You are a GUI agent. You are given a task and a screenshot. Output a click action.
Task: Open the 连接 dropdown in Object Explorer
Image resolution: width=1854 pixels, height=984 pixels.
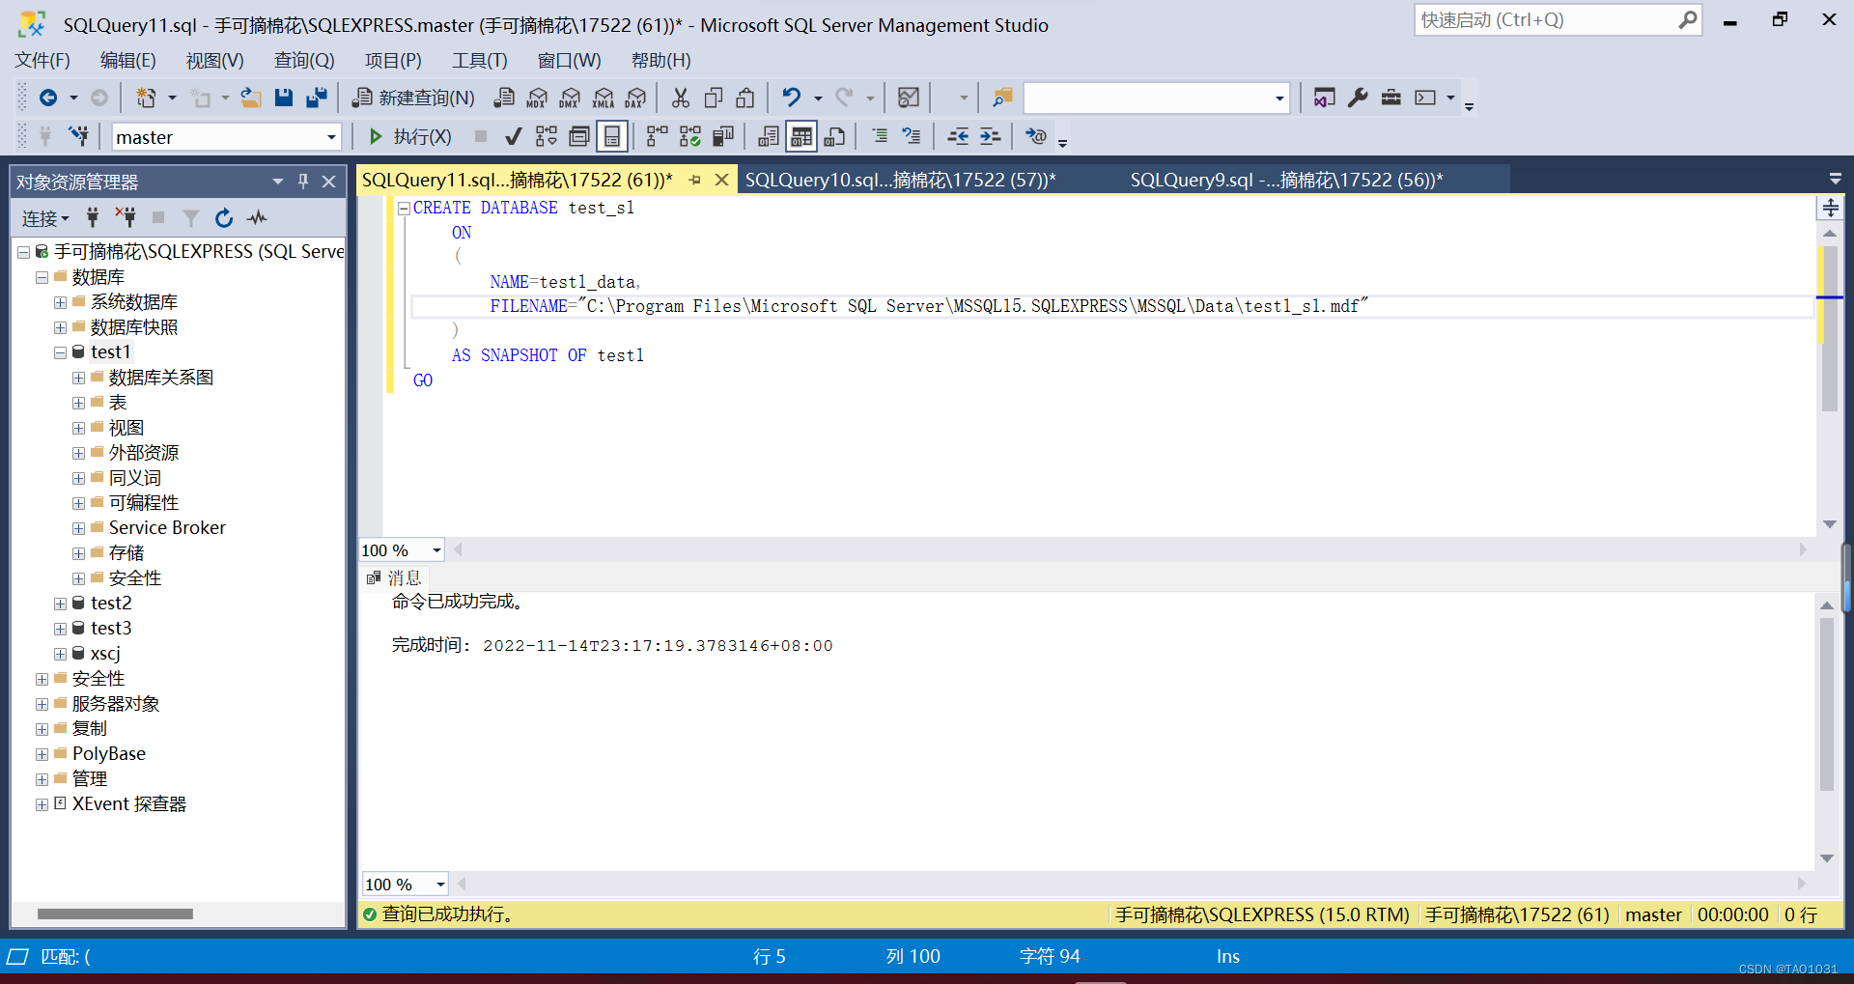click(x=45, y=219)
